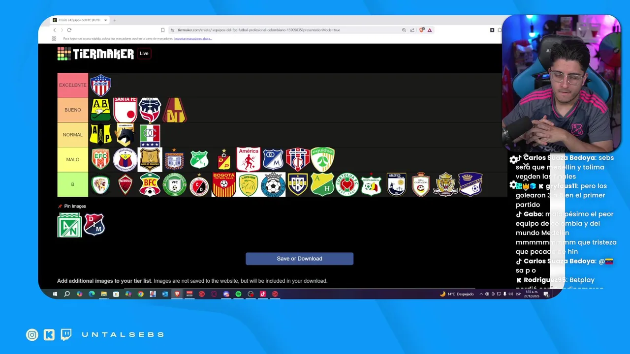
Task: Open Google Chrome from the taskbar
Action: 140,294
